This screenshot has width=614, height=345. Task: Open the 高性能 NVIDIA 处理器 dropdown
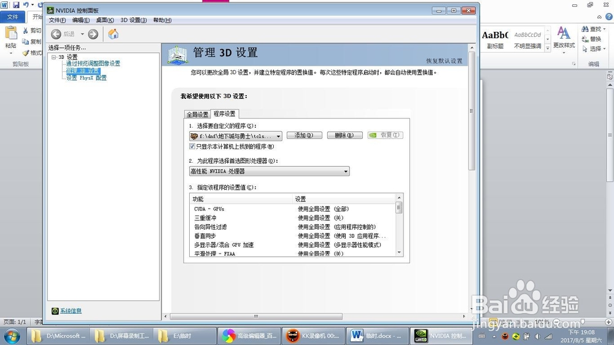[270, 171]
